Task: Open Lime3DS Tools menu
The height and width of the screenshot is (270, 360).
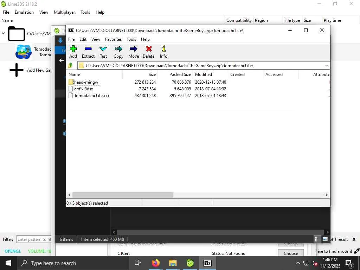Action: [x=85, y=12]
